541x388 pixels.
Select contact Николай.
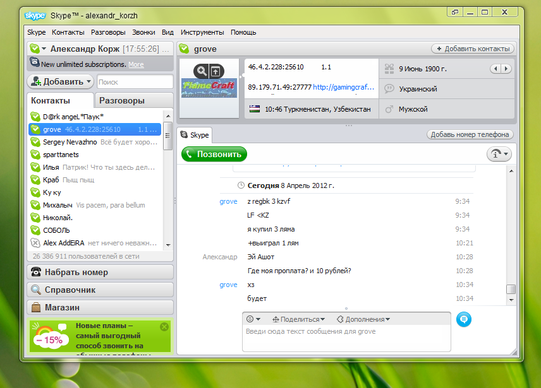[x=95, y=218]
